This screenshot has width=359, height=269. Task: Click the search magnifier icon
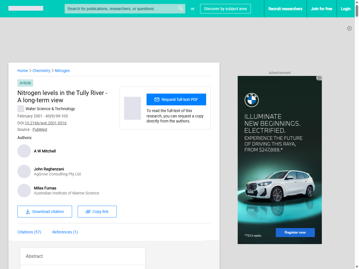[181, 8]
